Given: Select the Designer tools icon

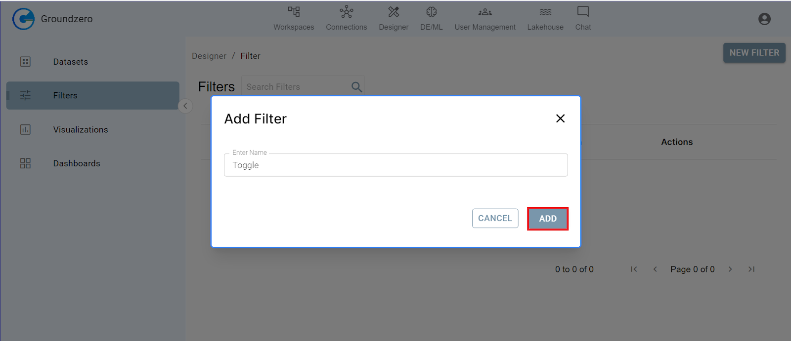Looking at the screenshot, I should pos(394,11).
